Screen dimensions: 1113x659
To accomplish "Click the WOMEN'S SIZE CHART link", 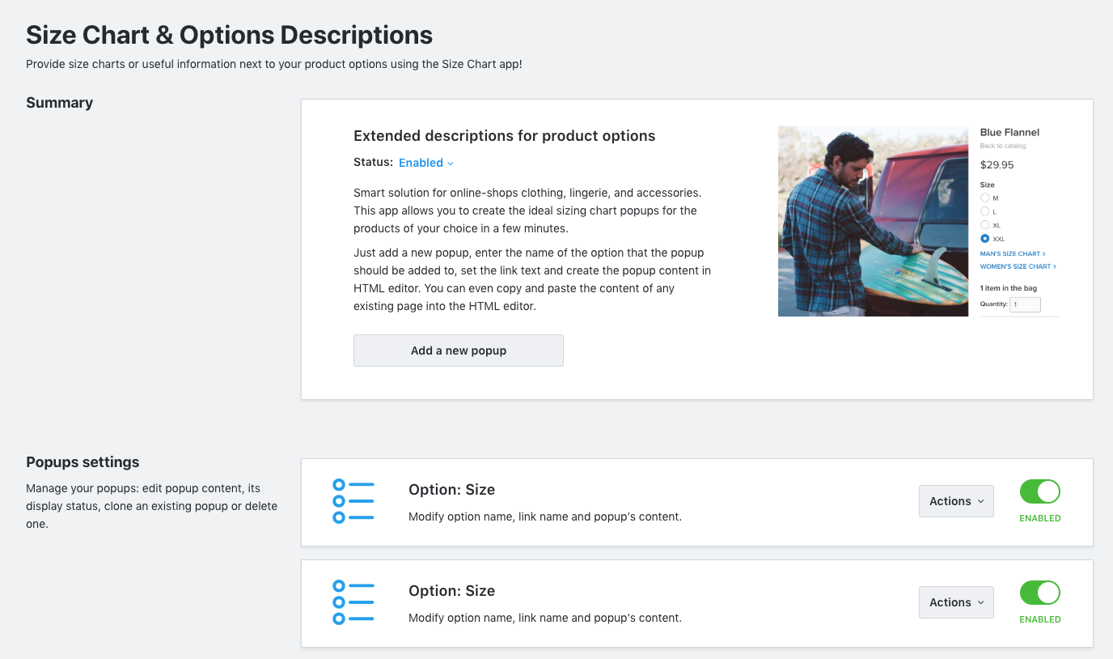I will click(1018, 266).
